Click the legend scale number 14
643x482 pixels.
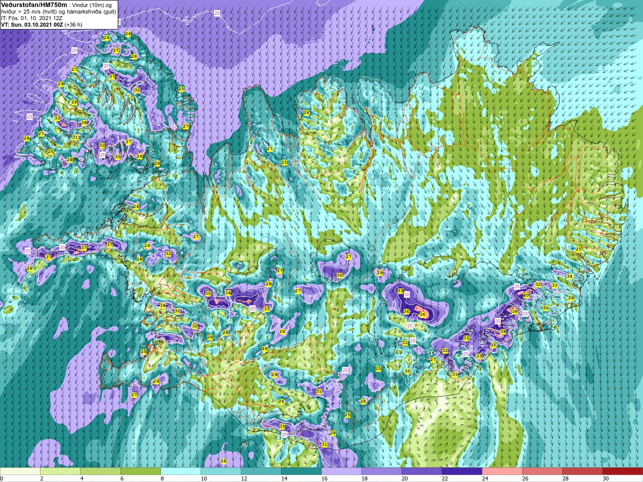(284, 478)
